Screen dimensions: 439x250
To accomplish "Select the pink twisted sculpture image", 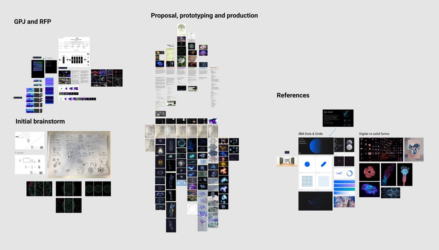I will [414, 149].
